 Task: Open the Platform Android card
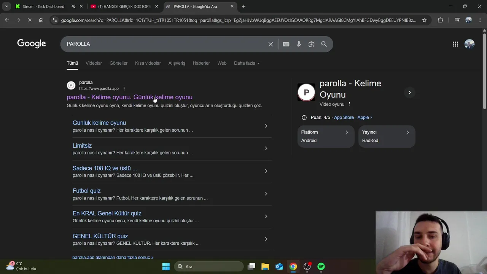click(326, 136)
